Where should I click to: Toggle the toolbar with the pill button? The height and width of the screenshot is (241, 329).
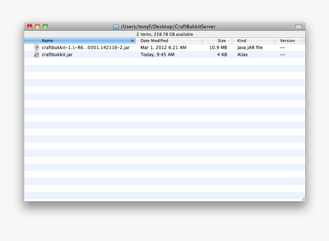tap(298, 26)
